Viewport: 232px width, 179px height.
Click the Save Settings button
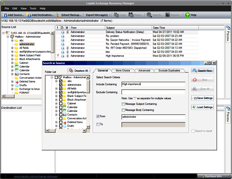(202, 98)
